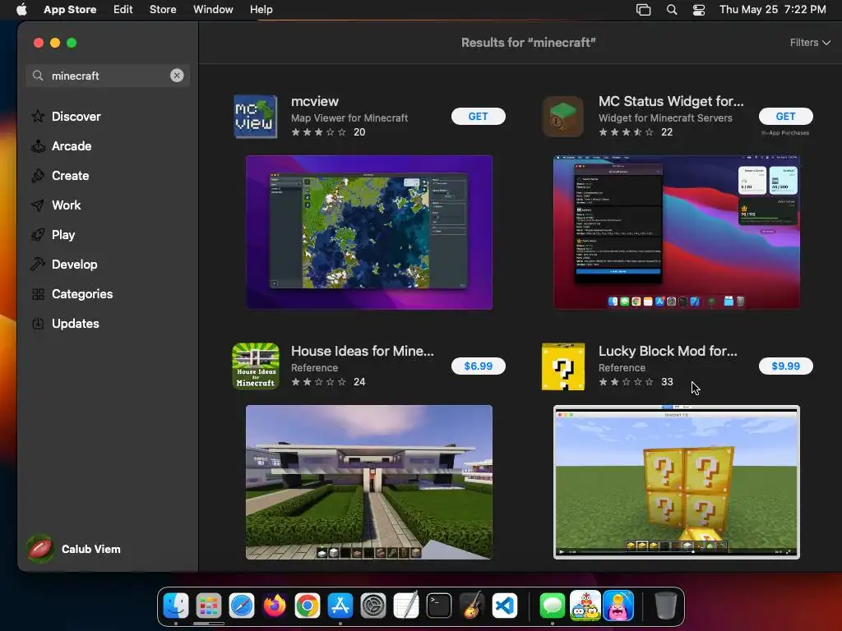
Task: Open Messages from the Dock
Action: tap(552, 606)
